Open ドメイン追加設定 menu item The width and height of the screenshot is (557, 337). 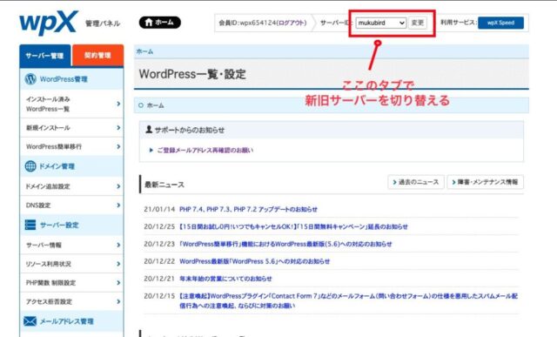[x=71, y=186]
